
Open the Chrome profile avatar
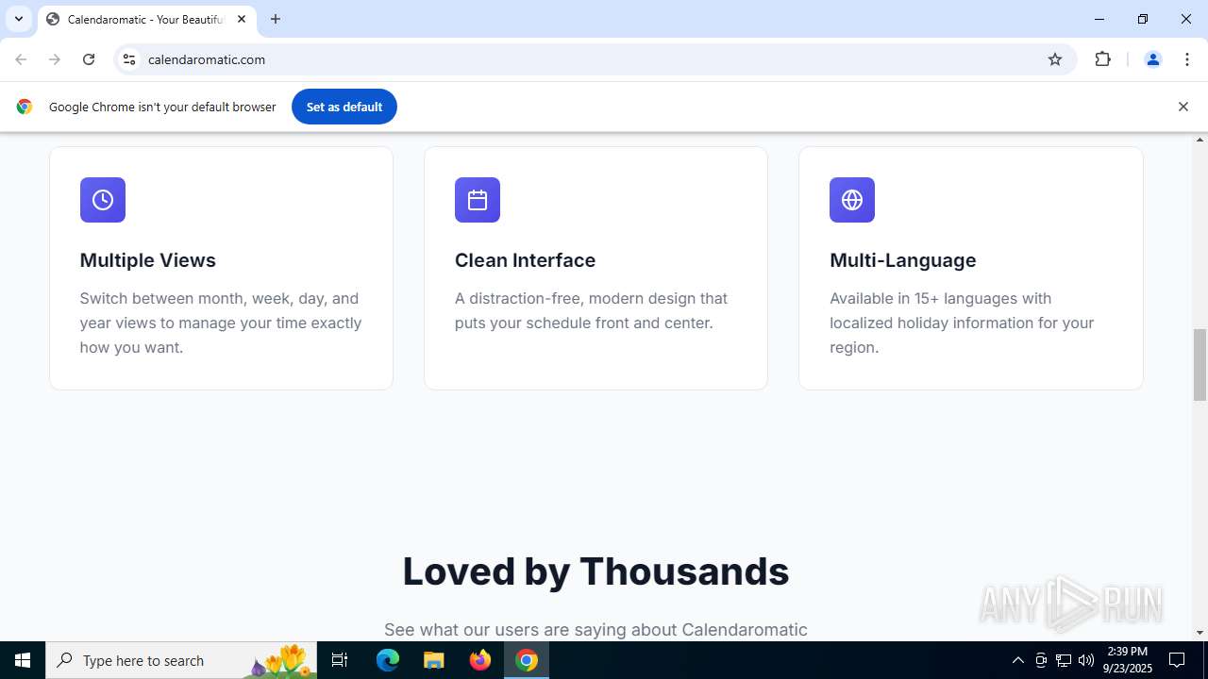coord(1152,59)
